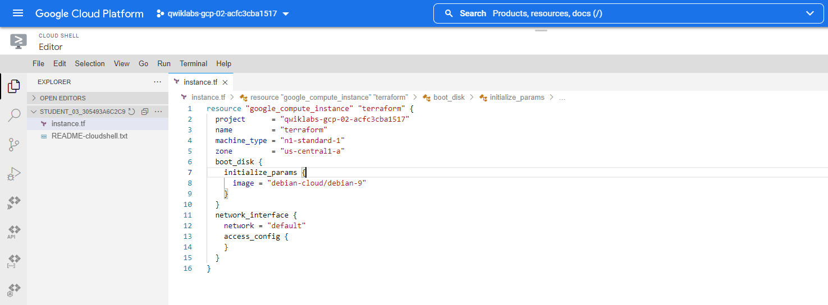Click the project selector dots icon
The width and height of the screenshot is (828, 305).
point(160,13)
